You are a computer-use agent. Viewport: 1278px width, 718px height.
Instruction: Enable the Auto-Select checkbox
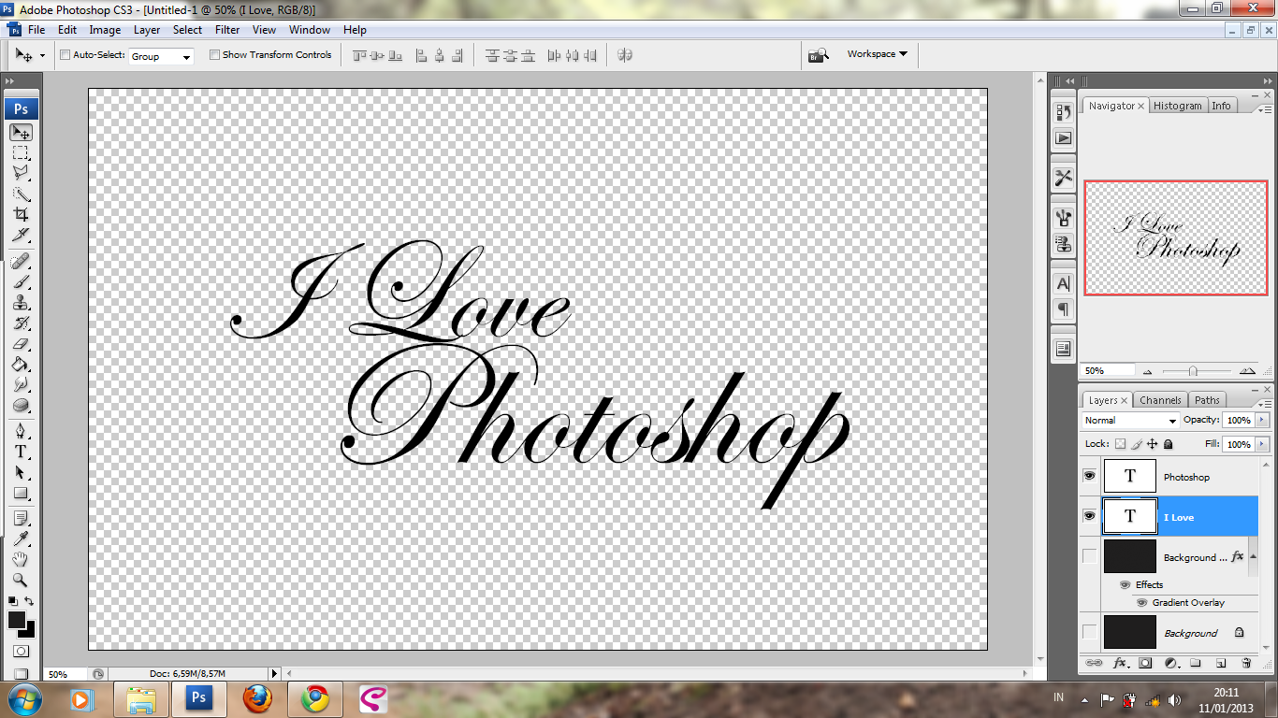(x=65, y=55)
